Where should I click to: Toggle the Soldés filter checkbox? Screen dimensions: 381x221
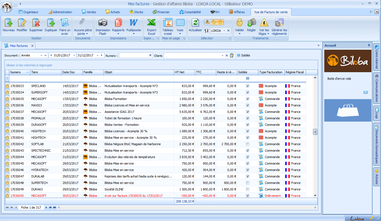(239, 55)
